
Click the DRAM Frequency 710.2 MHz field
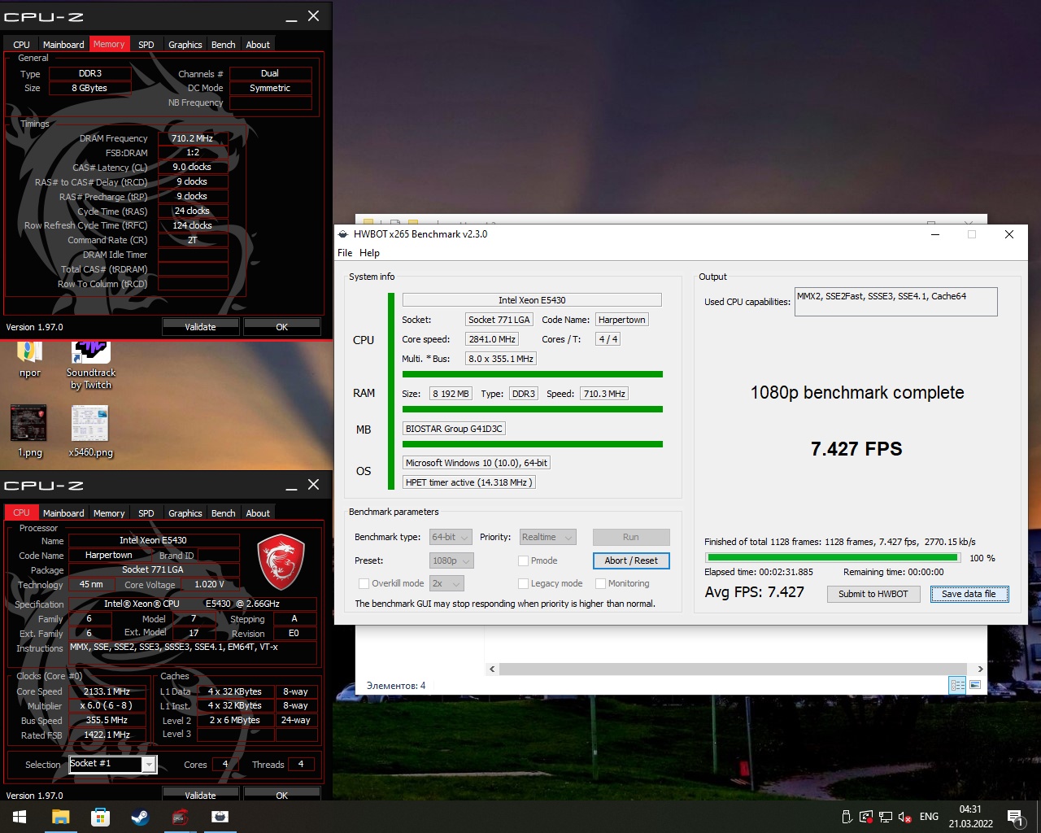point(192,138)
